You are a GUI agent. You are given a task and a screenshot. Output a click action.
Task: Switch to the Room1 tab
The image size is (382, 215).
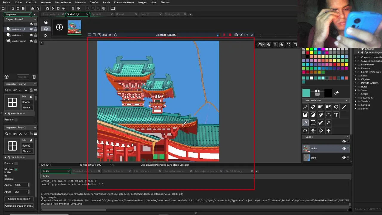coord(120,14)
